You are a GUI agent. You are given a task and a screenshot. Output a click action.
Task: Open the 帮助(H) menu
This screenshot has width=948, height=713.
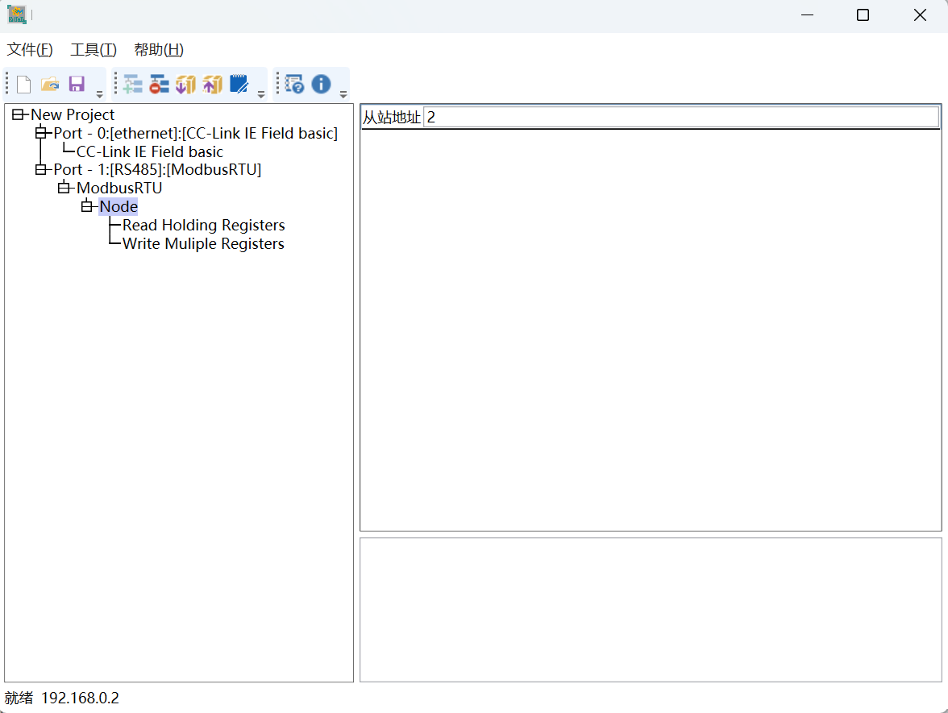click(159, 50)
